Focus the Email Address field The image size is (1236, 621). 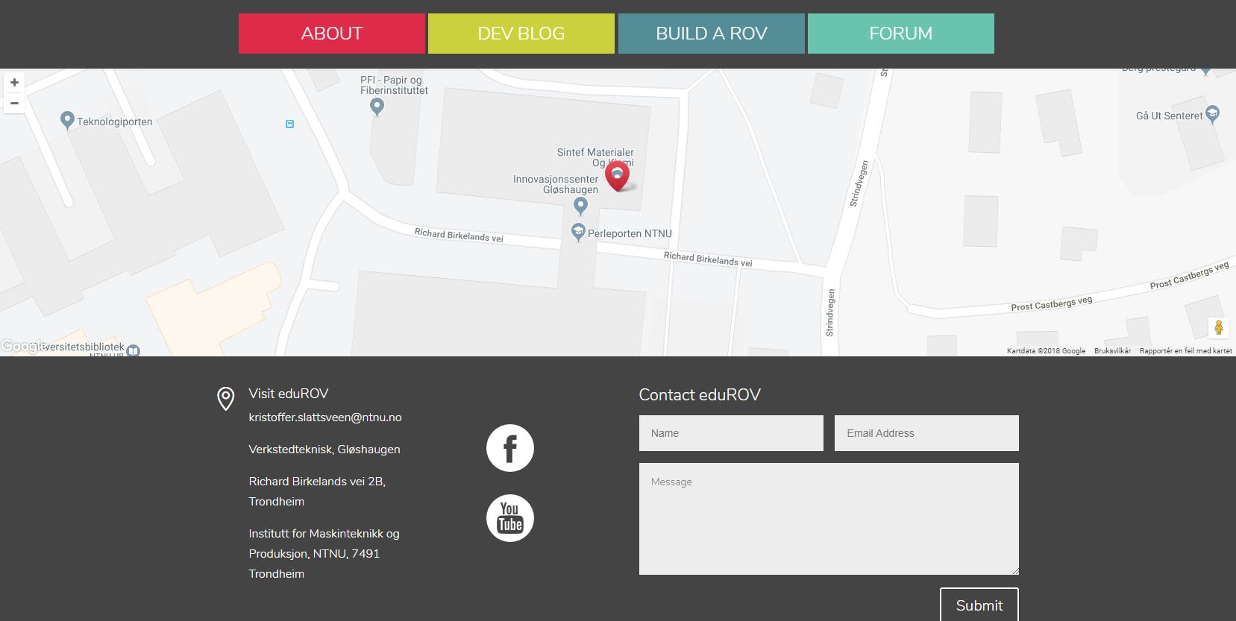tap(926, 433)
